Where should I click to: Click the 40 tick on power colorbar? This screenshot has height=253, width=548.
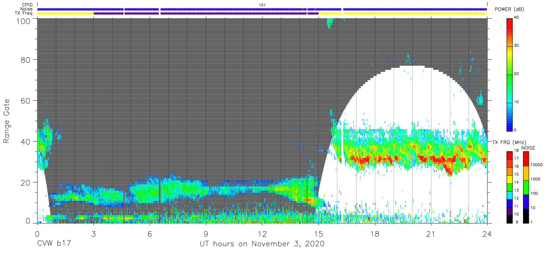517,17
